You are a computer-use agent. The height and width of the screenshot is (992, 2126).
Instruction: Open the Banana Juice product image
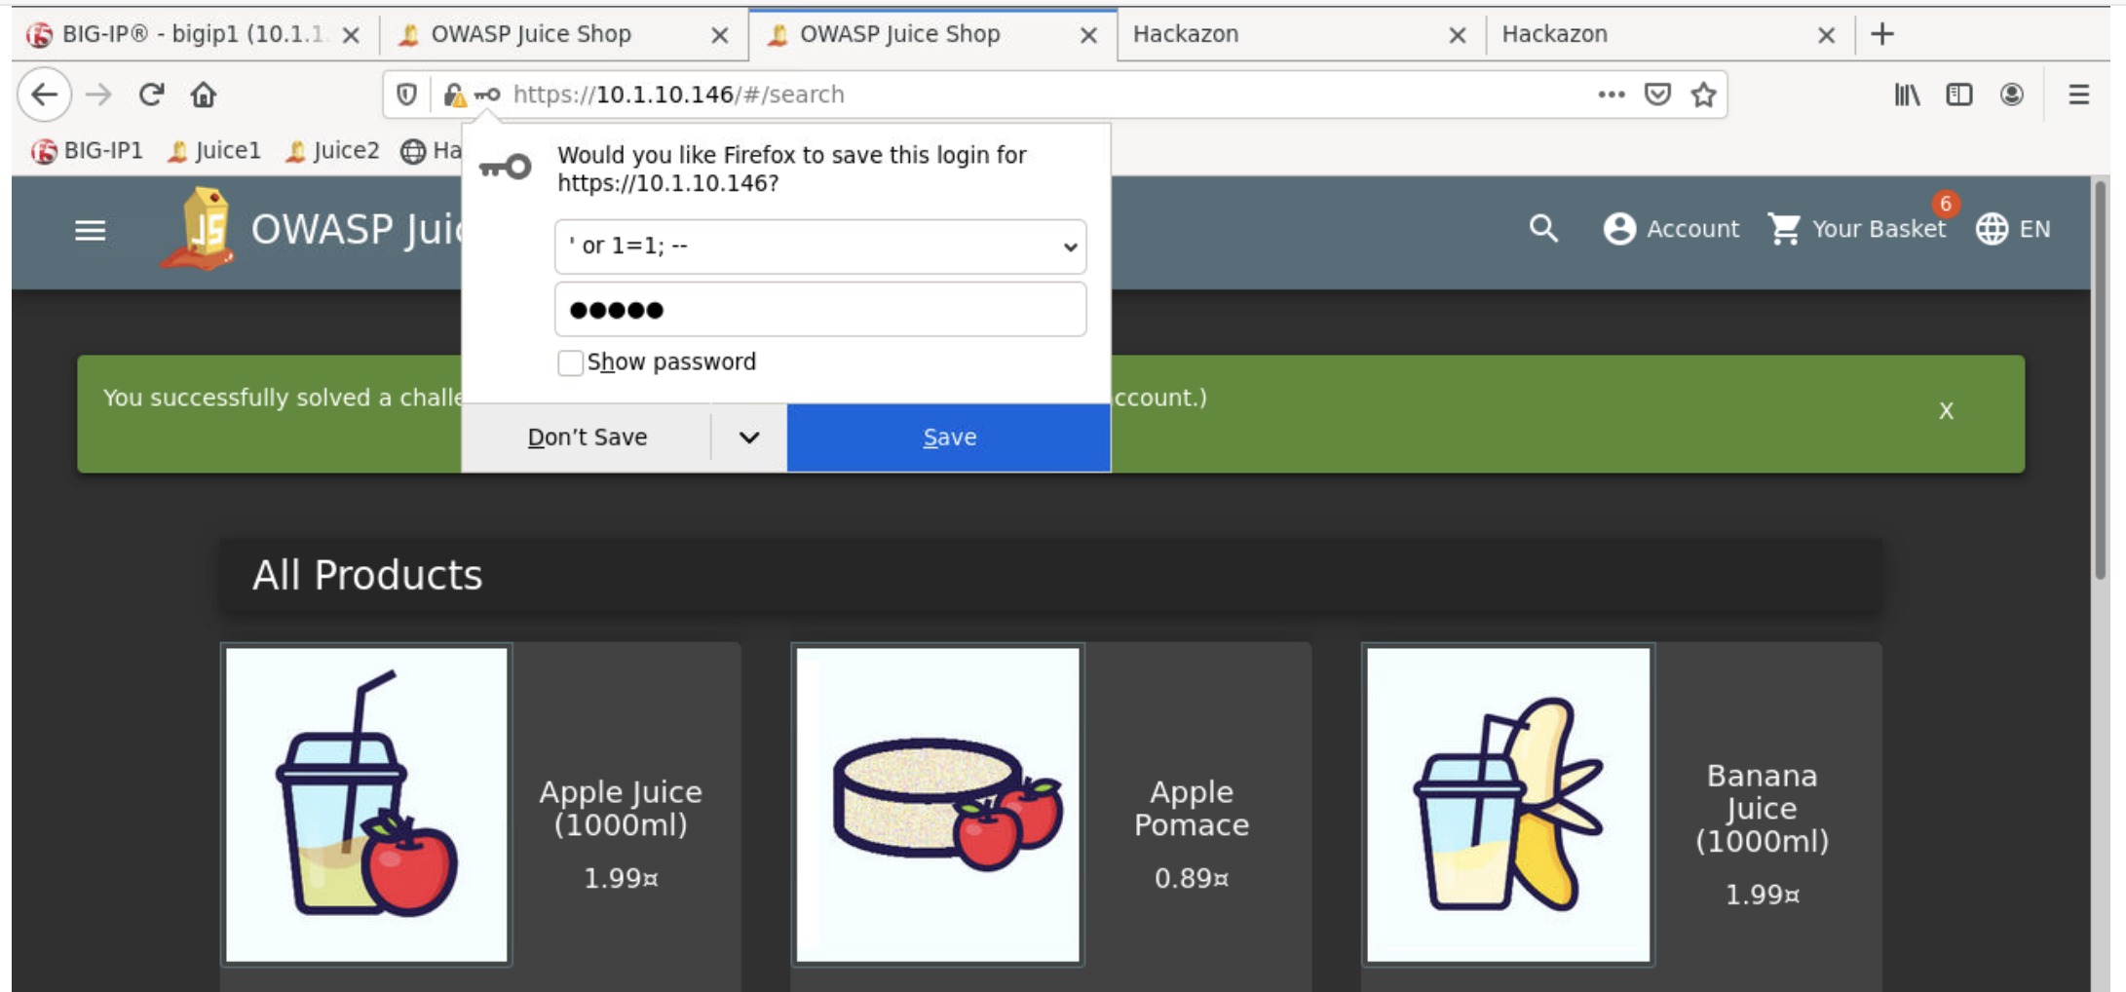click(x=1508, y=805)
